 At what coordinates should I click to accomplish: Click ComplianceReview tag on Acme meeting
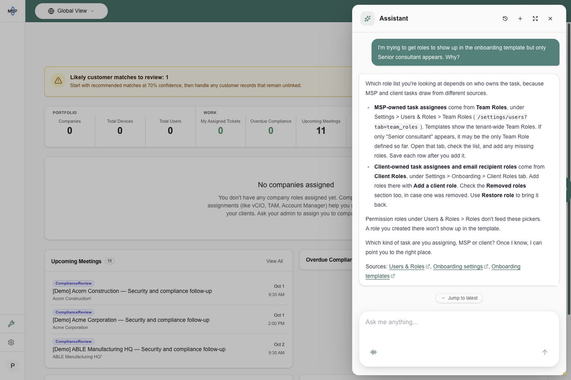(74, 312)
